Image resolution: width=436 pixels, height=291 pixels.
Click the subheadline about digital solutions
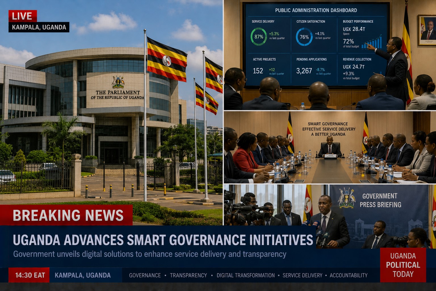click(150, 254)
